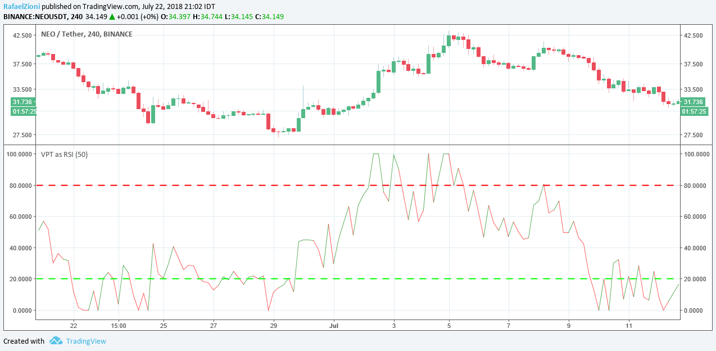
Task: Click the green dashed 20 oversold line
Action: pyautogui.click(x=358, y=279)
